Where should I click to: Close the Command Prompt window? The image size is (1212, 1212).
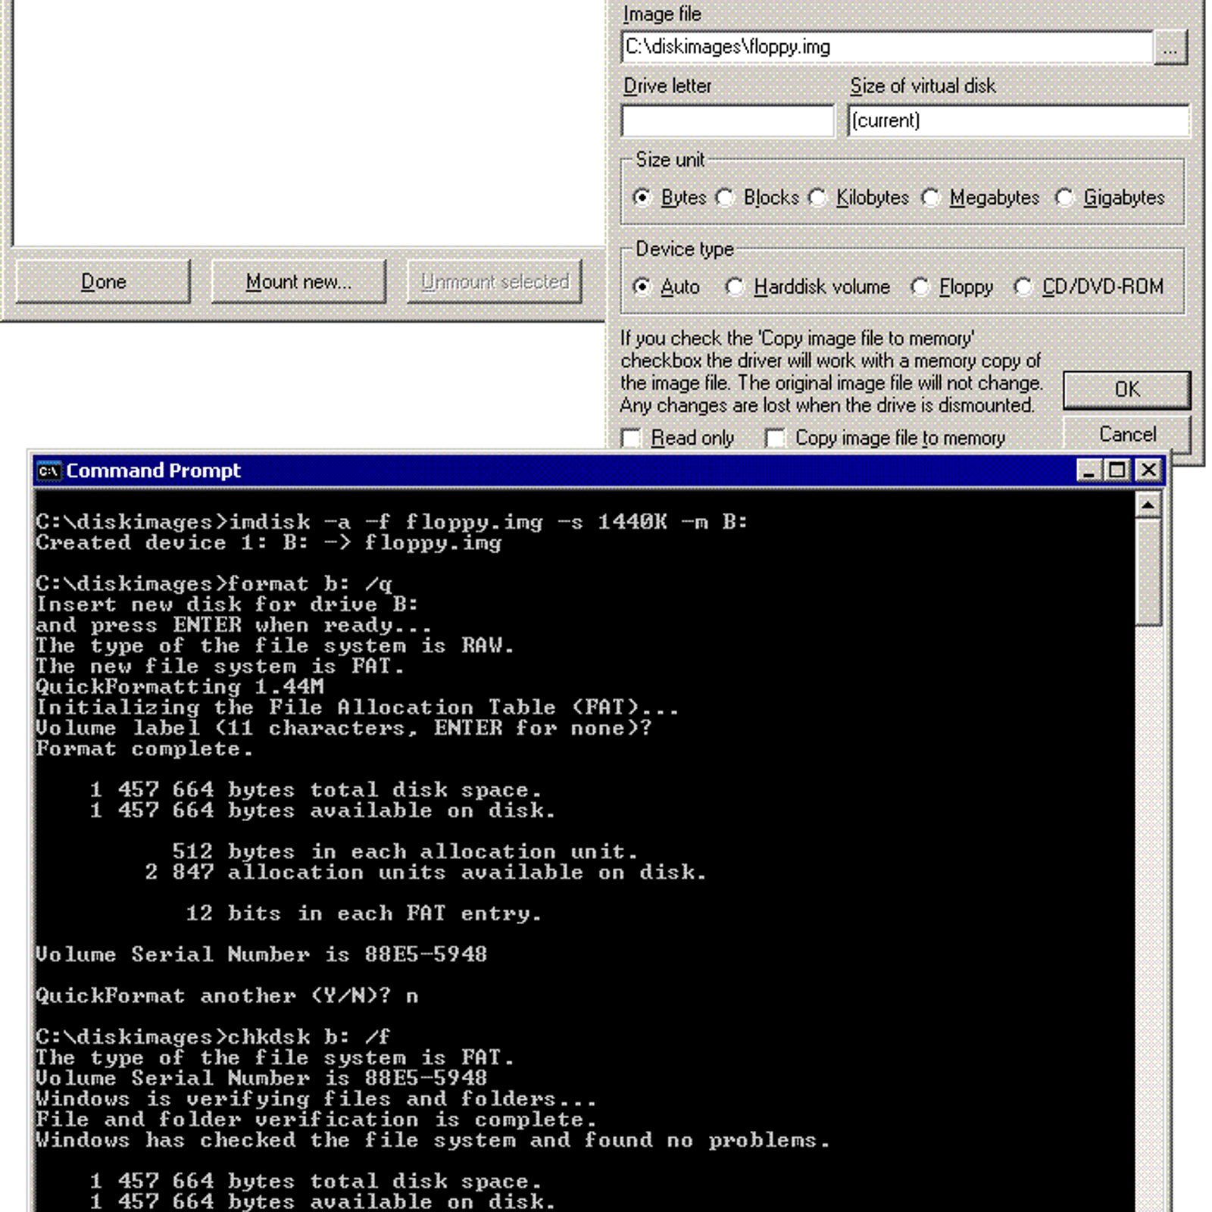pyautogui.click(x=1148, y=470)
